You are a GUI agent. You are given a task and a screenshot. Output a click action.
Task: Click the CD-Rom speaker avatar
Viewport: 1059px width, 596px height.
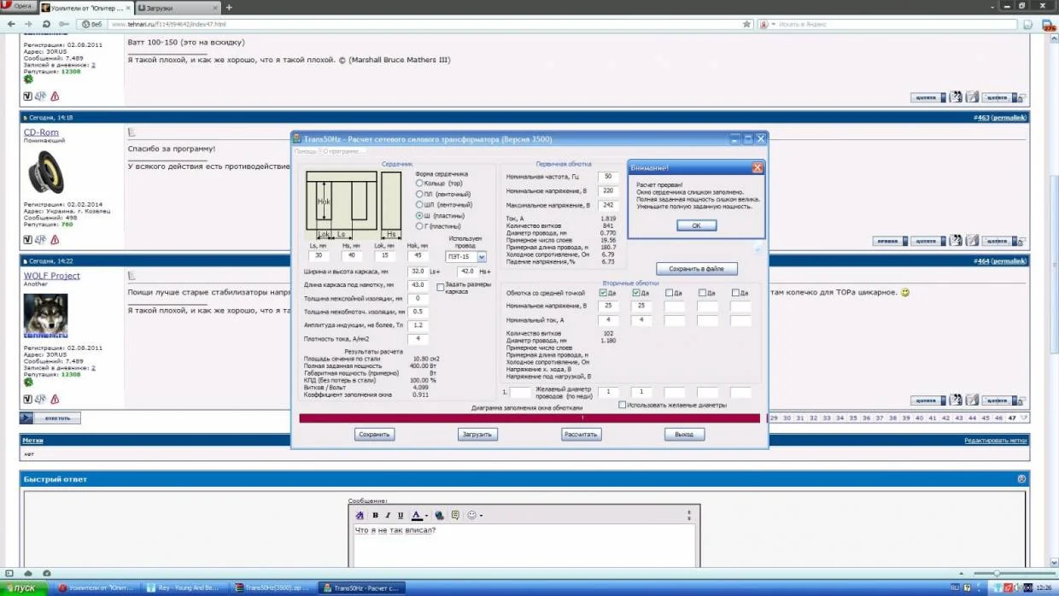(45, 172)
